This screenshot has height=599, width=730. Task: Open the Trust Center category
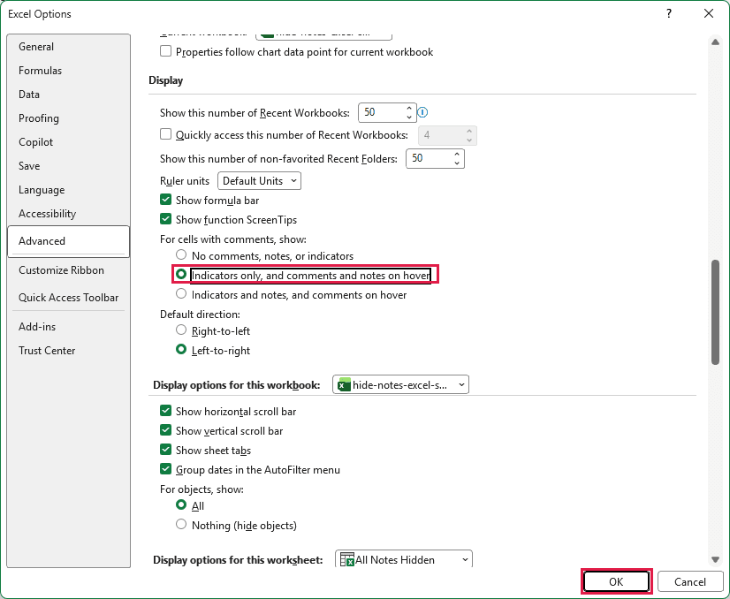coord(68,351)
